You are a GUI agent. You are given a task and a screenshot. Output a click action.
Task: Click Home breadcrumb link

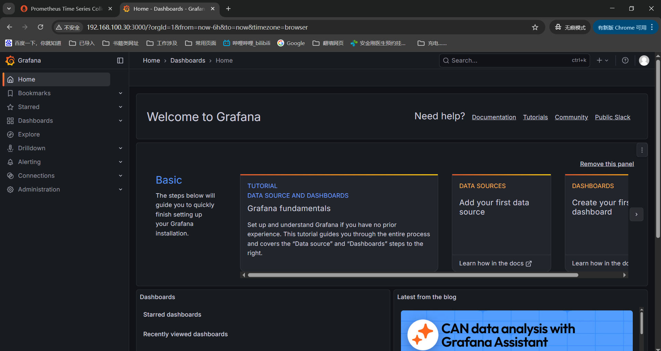coord(151,61)
